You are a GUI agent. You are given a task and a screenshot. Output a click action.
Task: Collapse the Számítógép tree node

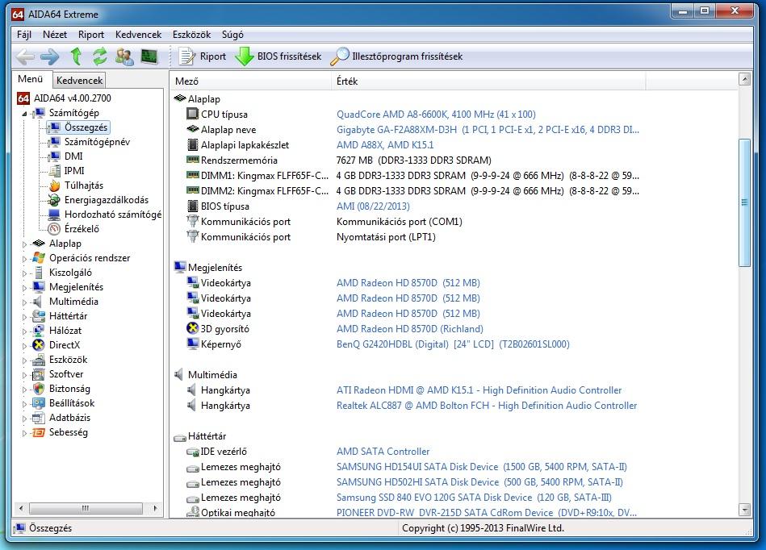(24, 114)
